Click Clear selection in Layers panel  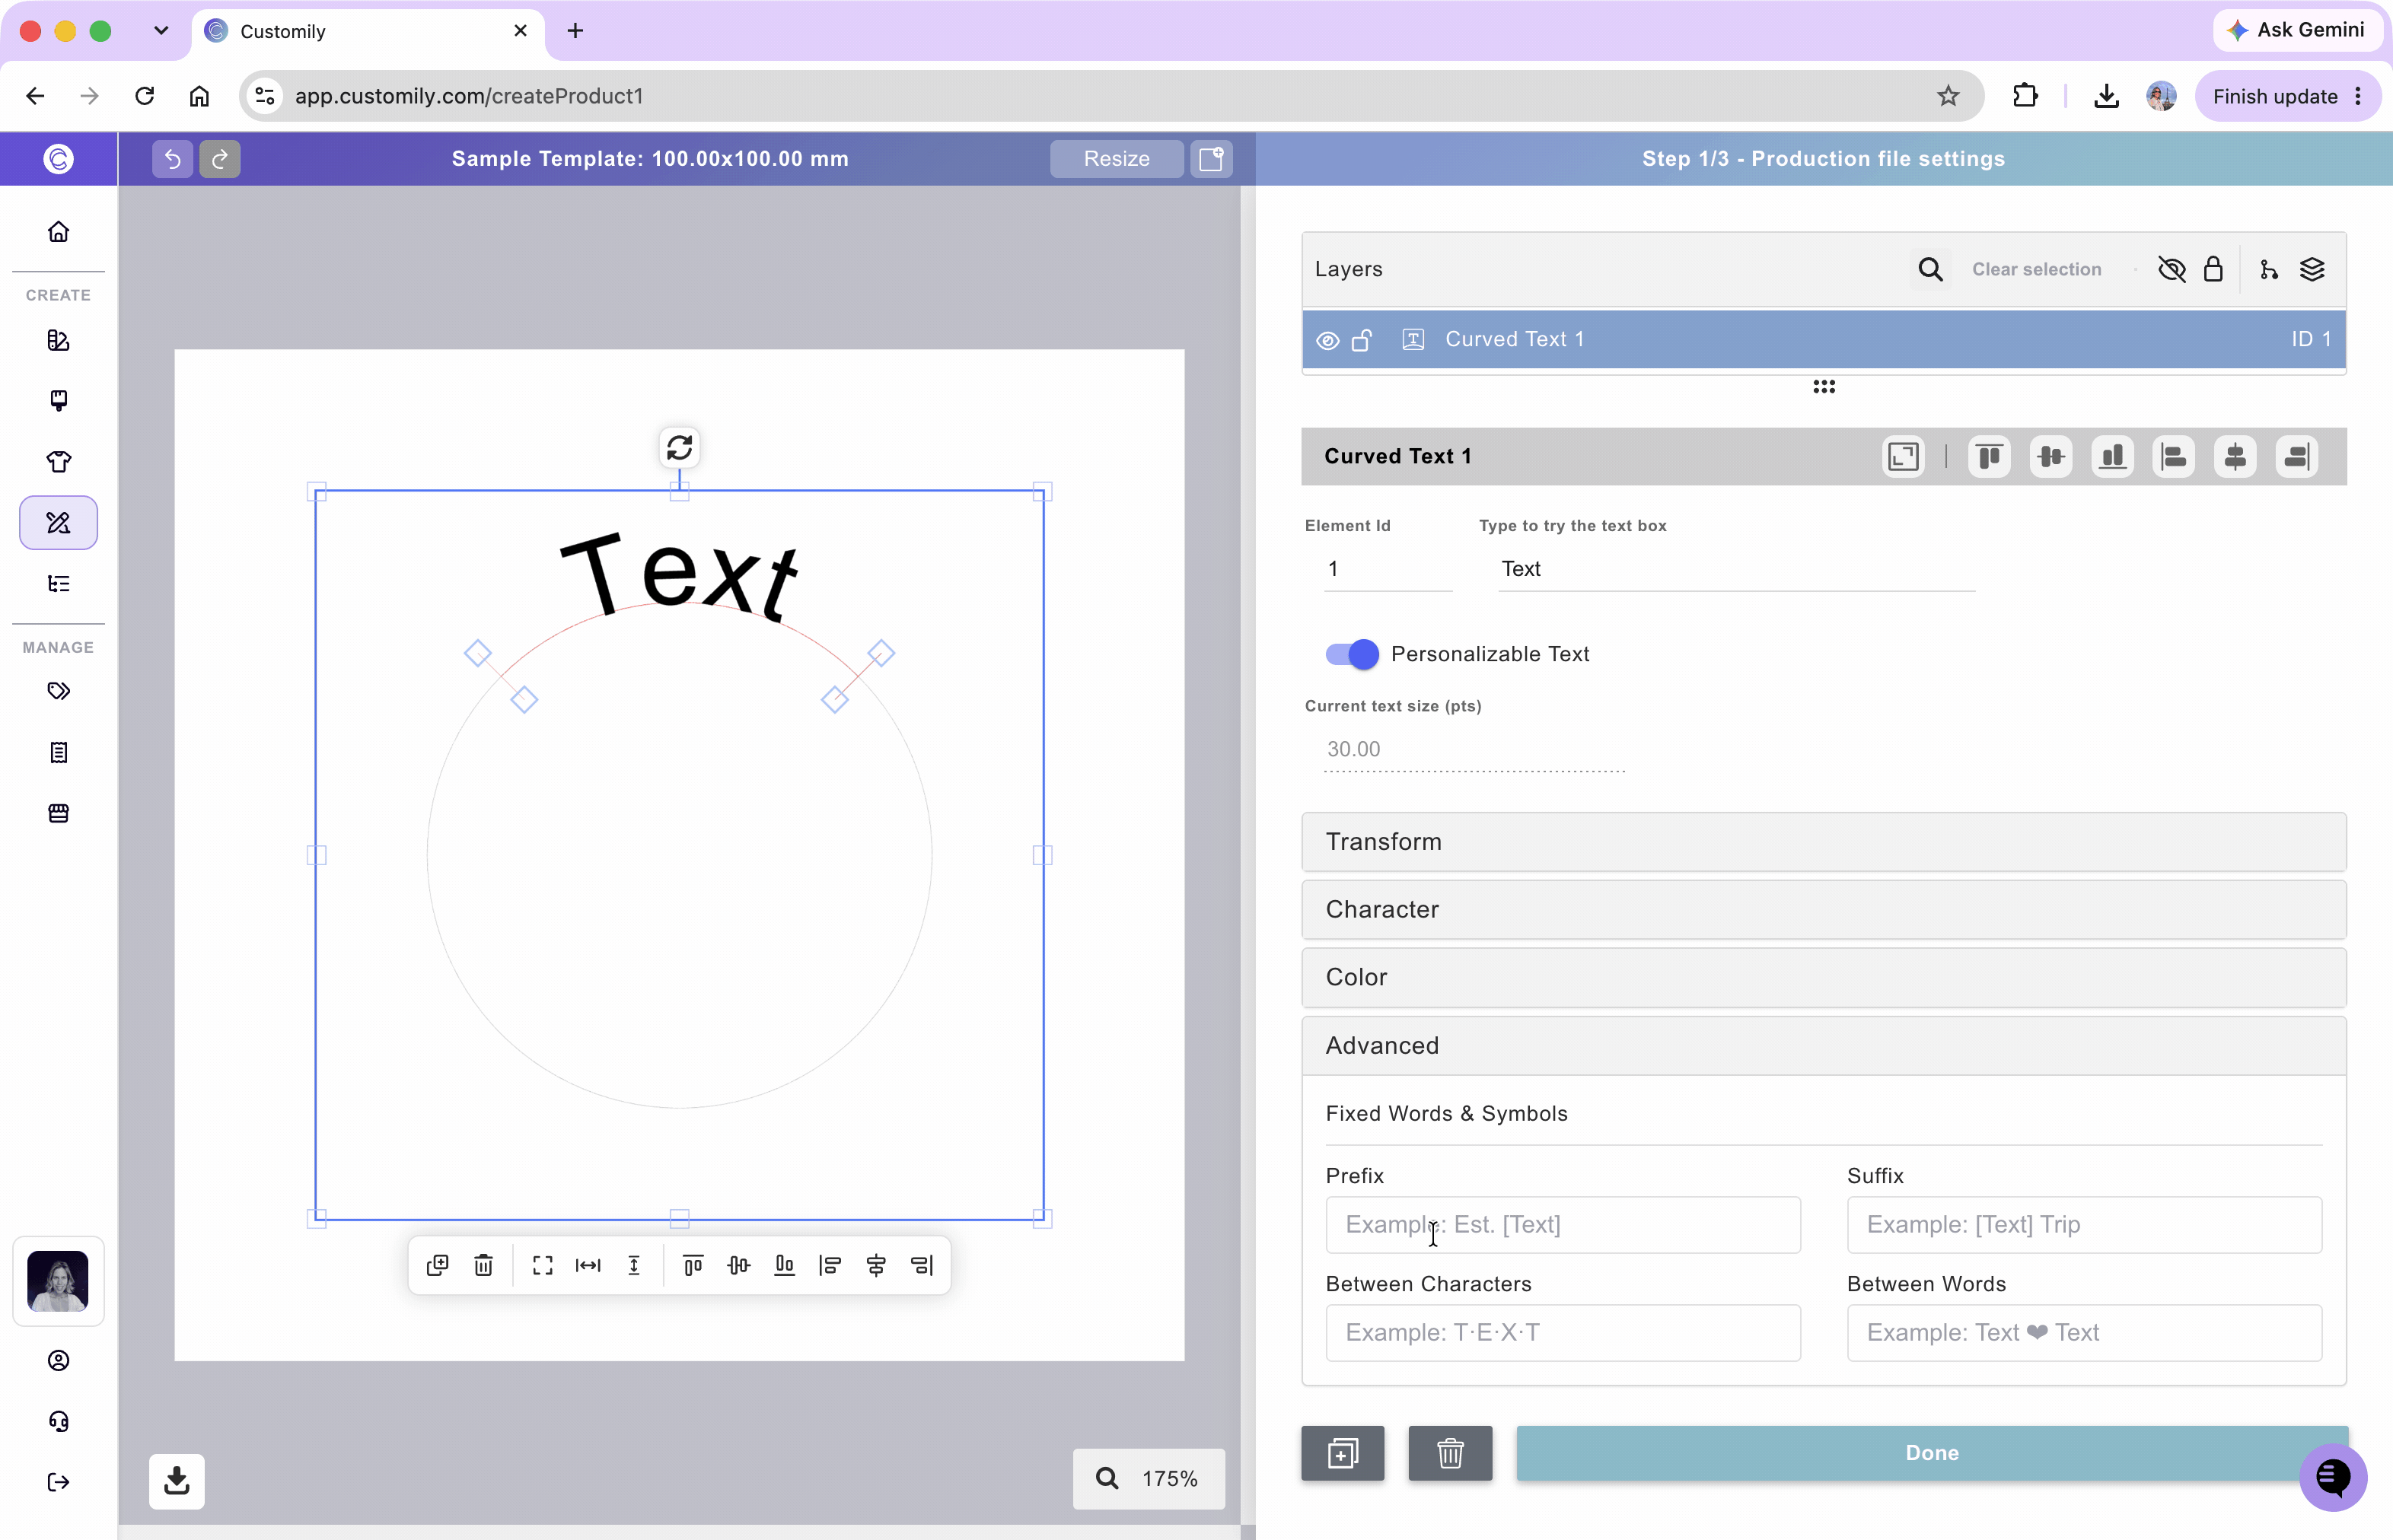[x=2036, y=270]
